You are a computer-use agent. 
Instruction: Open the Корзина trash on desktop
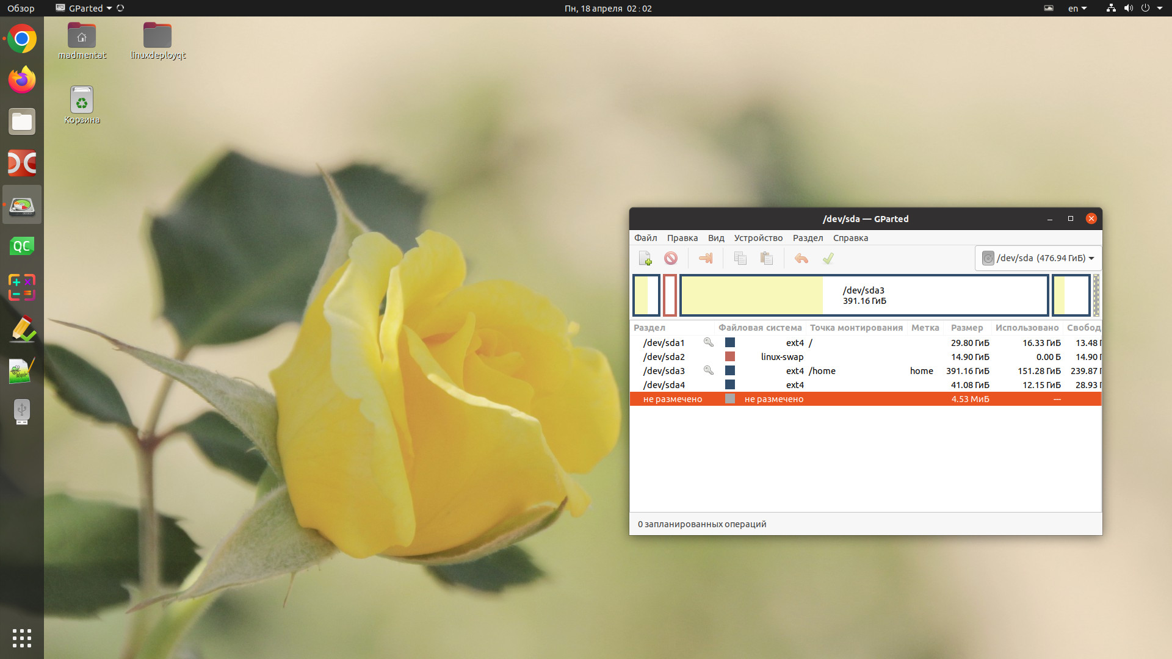(x=82, y=105)
